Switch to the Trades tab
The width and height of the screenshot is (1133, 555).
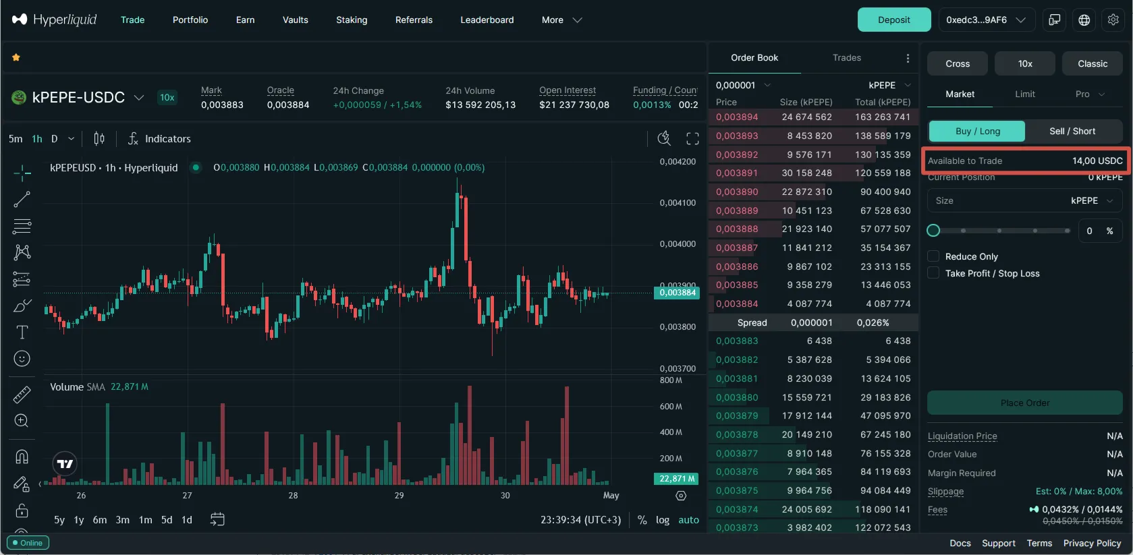847,58
